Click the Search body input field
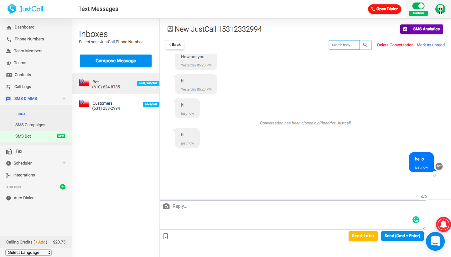The height and width of the screenshot is (257, 451). tap(344, 45)
